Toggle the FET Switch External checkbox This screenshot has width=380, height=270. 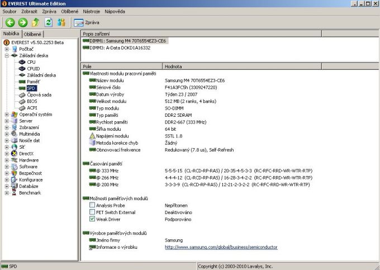(92, 212)
